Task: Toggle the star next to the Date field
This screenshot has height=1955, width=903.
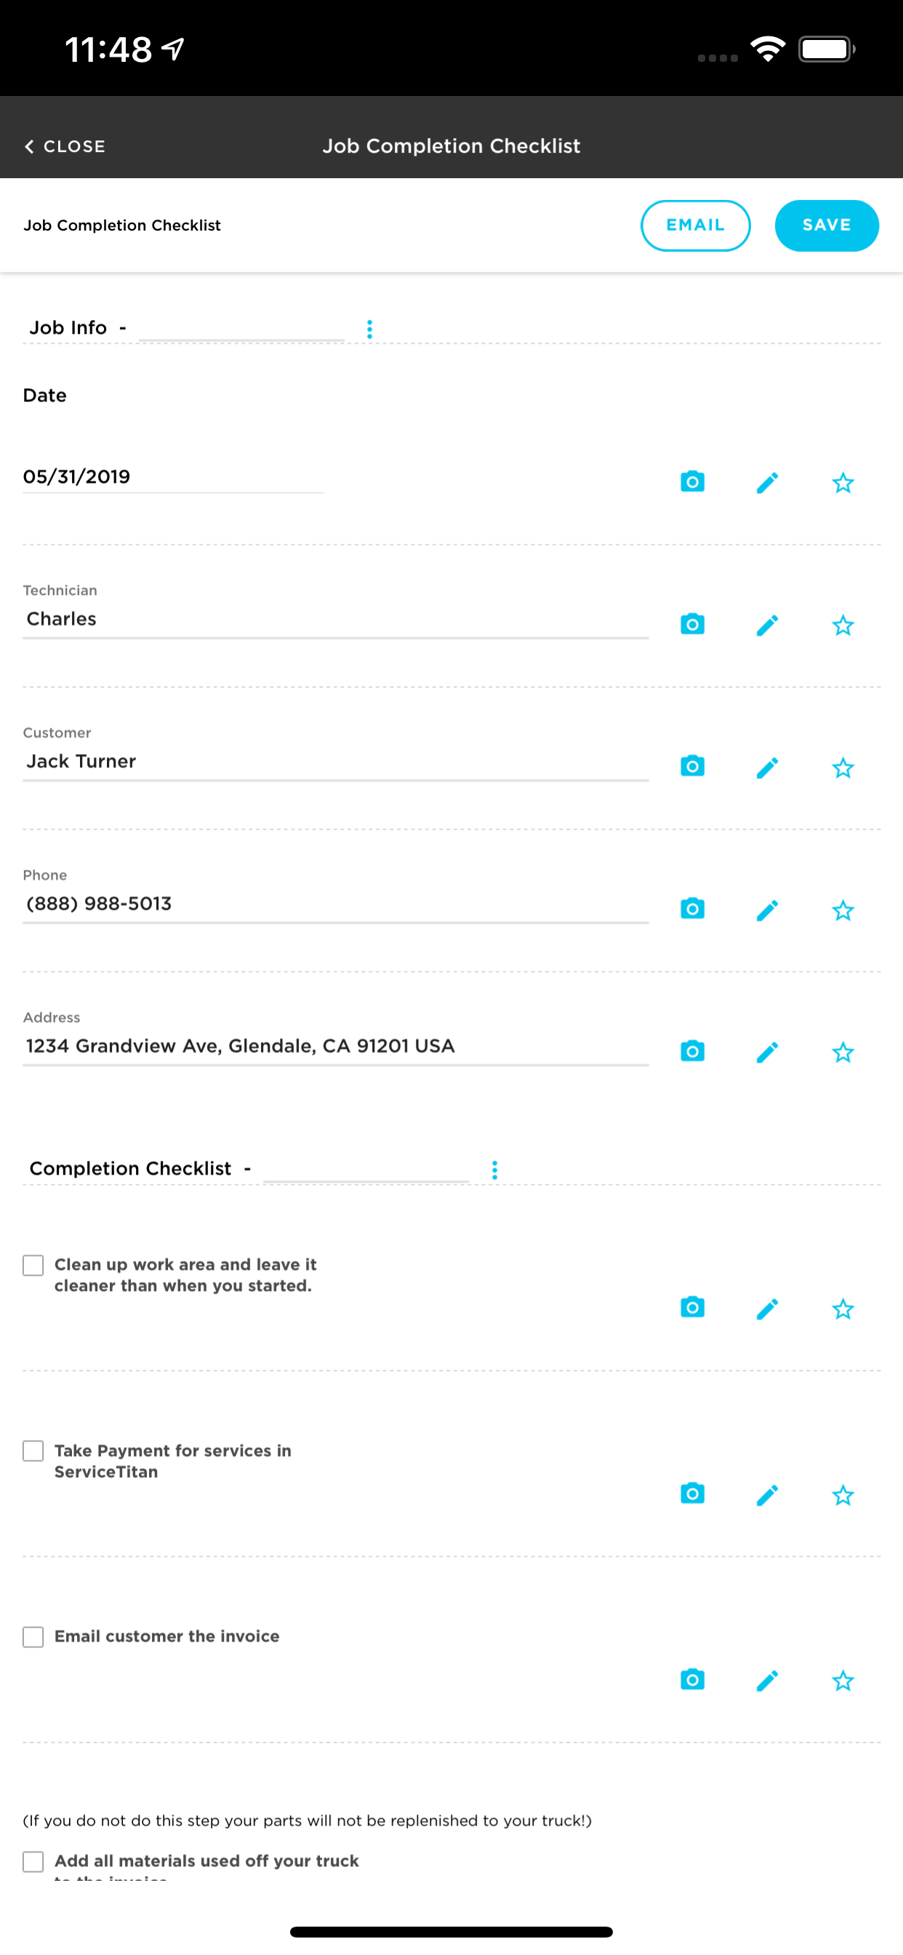Action: coord(843,481)
